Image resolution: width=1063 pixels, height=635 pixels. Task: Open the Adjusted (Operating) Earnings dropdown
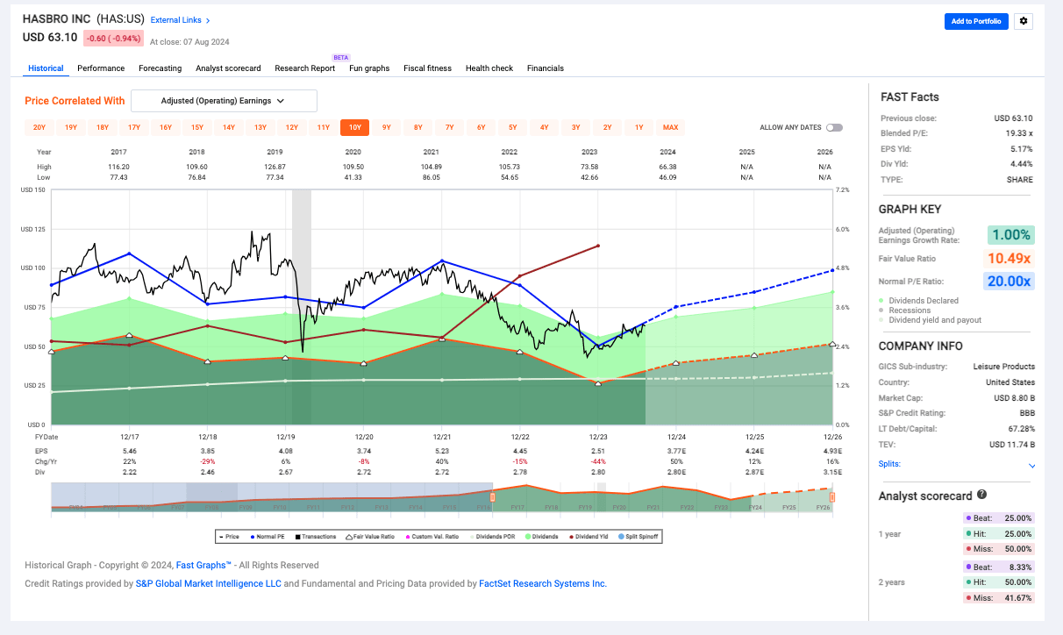(223, 101)
